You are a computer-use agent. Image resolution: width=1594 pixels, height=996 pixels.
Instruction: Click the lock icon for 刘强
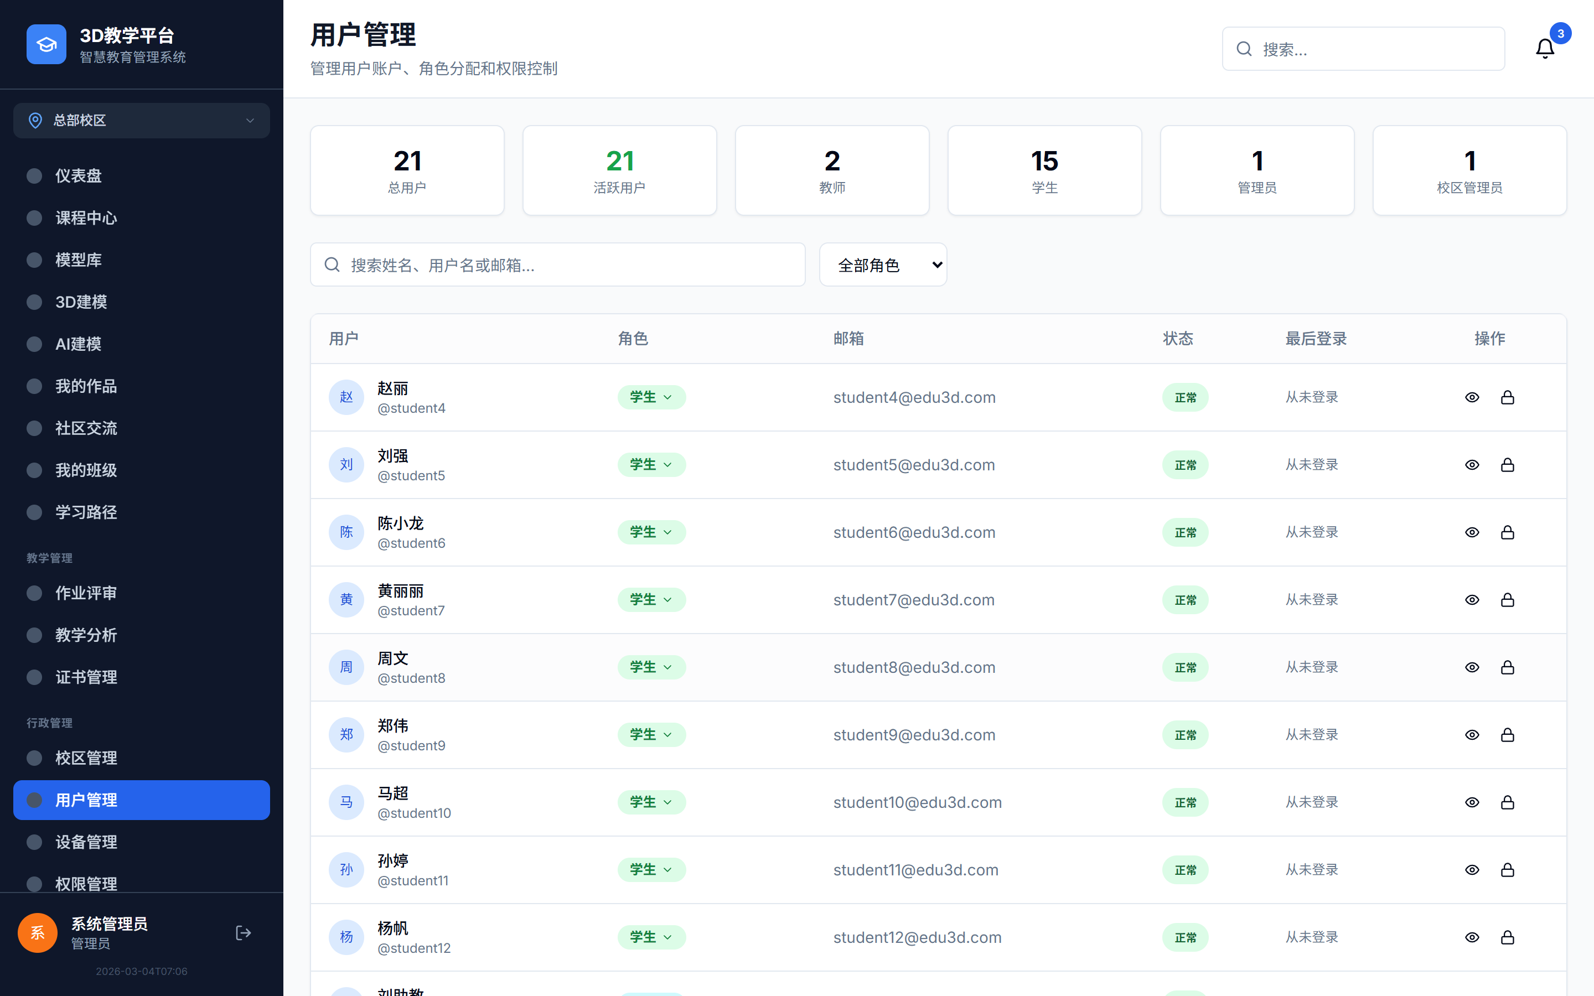click(1508, 464)
